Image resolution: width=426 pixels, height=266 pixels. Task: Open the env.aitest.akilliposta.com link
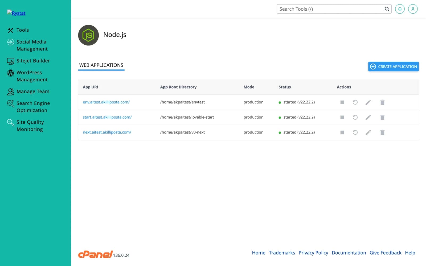tap(106, 102)
